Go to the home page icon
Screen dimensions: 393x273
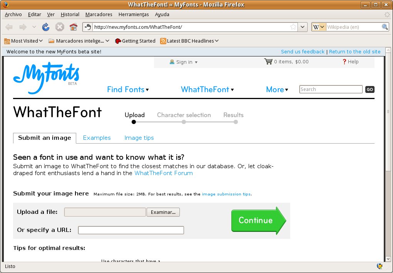[x=74, y=27]
